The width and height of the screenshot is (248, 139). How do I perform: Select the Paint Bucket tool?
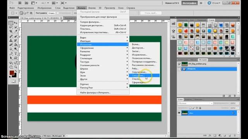15,45
